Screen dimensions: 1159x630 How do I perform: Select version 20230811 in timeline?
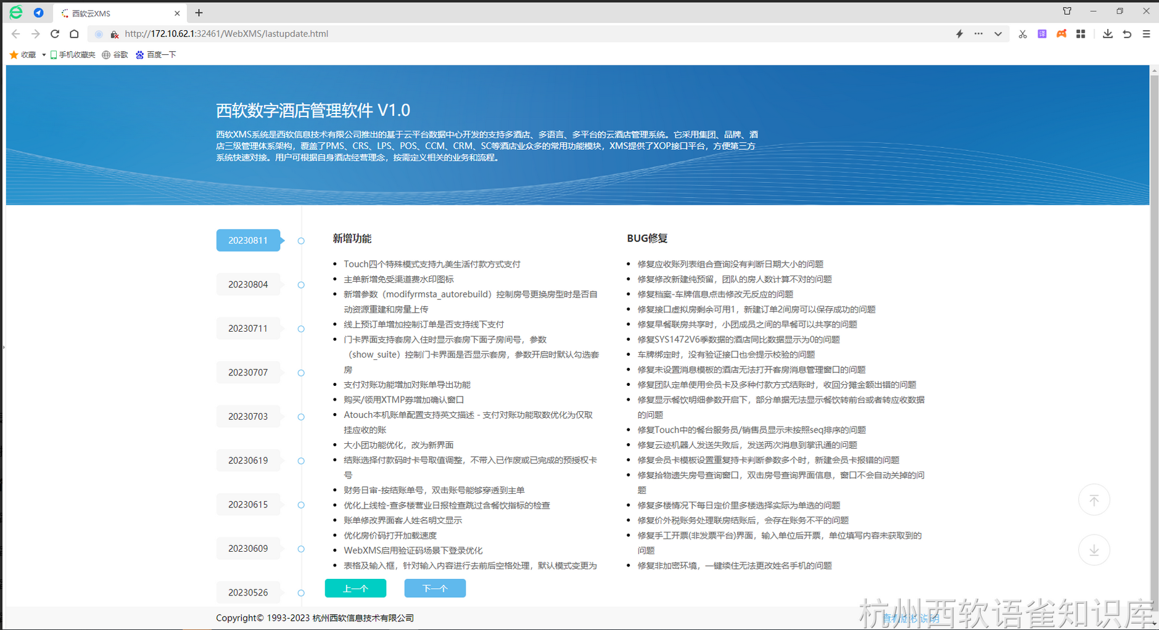[x=248, y=240]
